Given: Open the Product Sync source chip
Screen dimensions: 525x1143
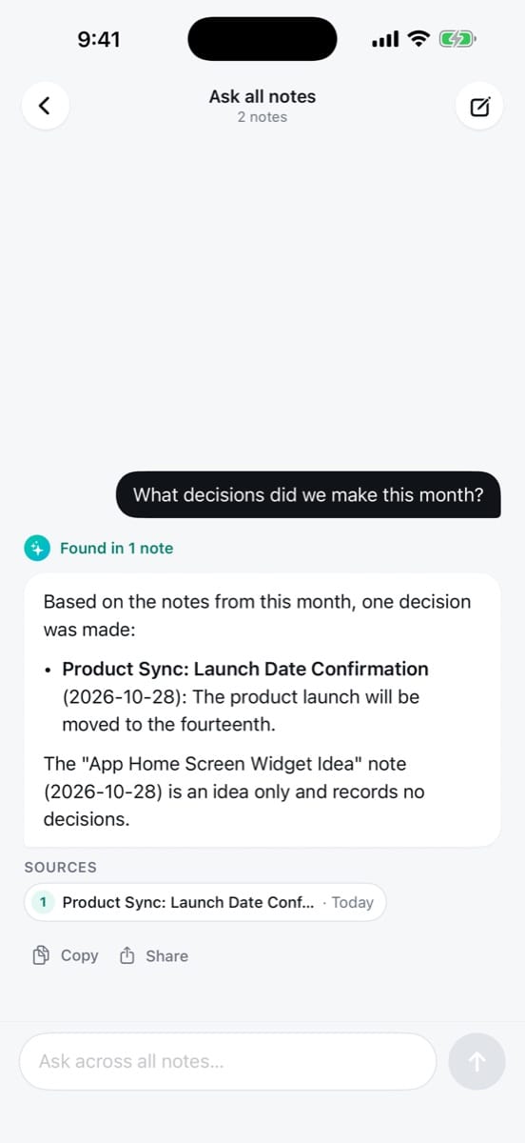Looking at the screenshot, I should click(205, 902).
